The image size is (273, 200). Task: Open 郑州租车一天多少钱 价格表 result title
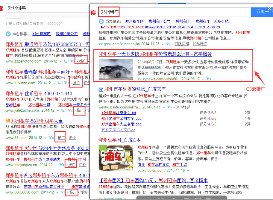(x=155, y=54)
